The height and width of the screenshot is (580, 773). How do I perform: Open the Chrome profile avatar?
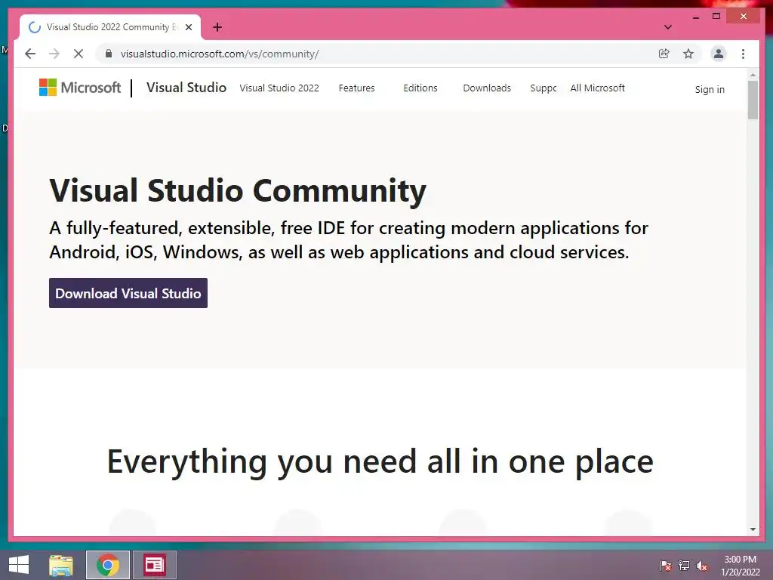[x=719, y=54]
